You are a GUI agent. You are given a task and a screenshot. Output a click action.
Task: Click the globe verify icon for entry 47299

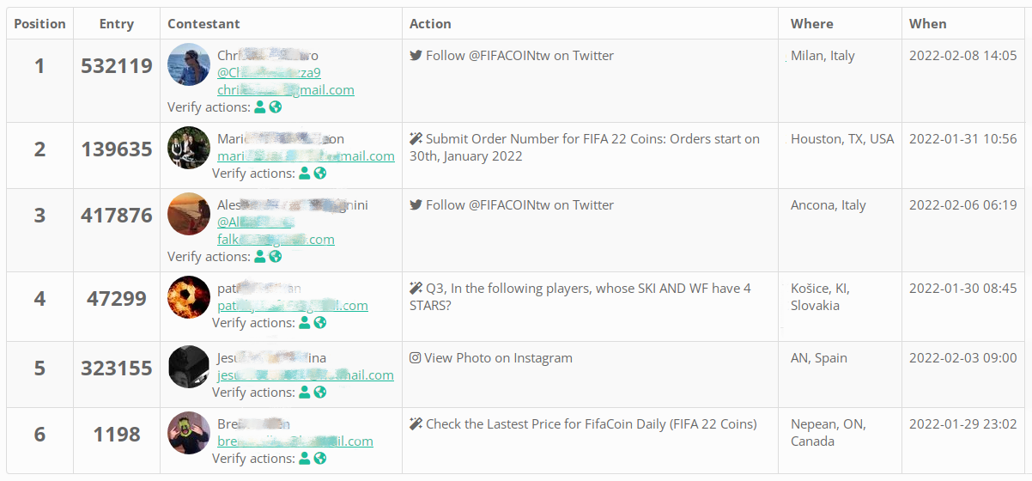click(x=320, y=323)
